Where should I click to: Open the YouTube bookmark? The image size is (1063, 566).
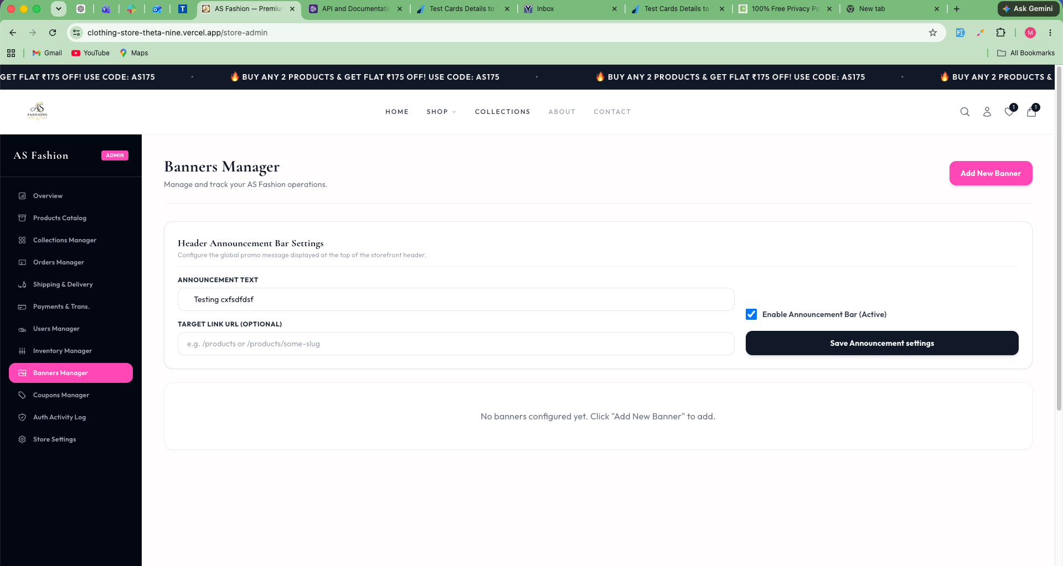pos(91,53)
